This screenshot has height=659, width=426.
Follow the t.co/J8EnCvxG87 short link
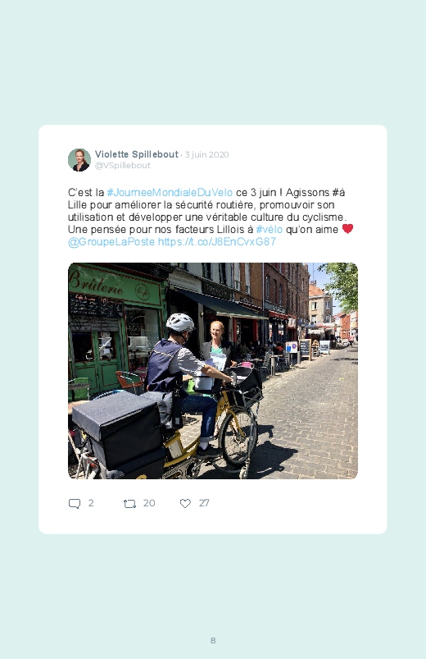click(216, 242)
